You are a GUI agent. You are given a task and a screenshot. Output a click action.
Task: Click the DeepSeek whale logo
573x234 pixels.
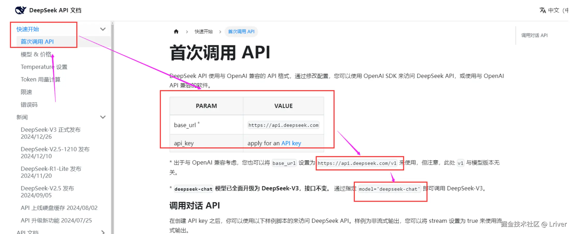[x=20, y=10]
